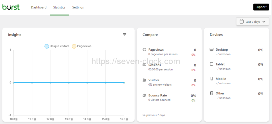Open the Last 7 days date dropdown
272x124 pixels.
point(252,22)
